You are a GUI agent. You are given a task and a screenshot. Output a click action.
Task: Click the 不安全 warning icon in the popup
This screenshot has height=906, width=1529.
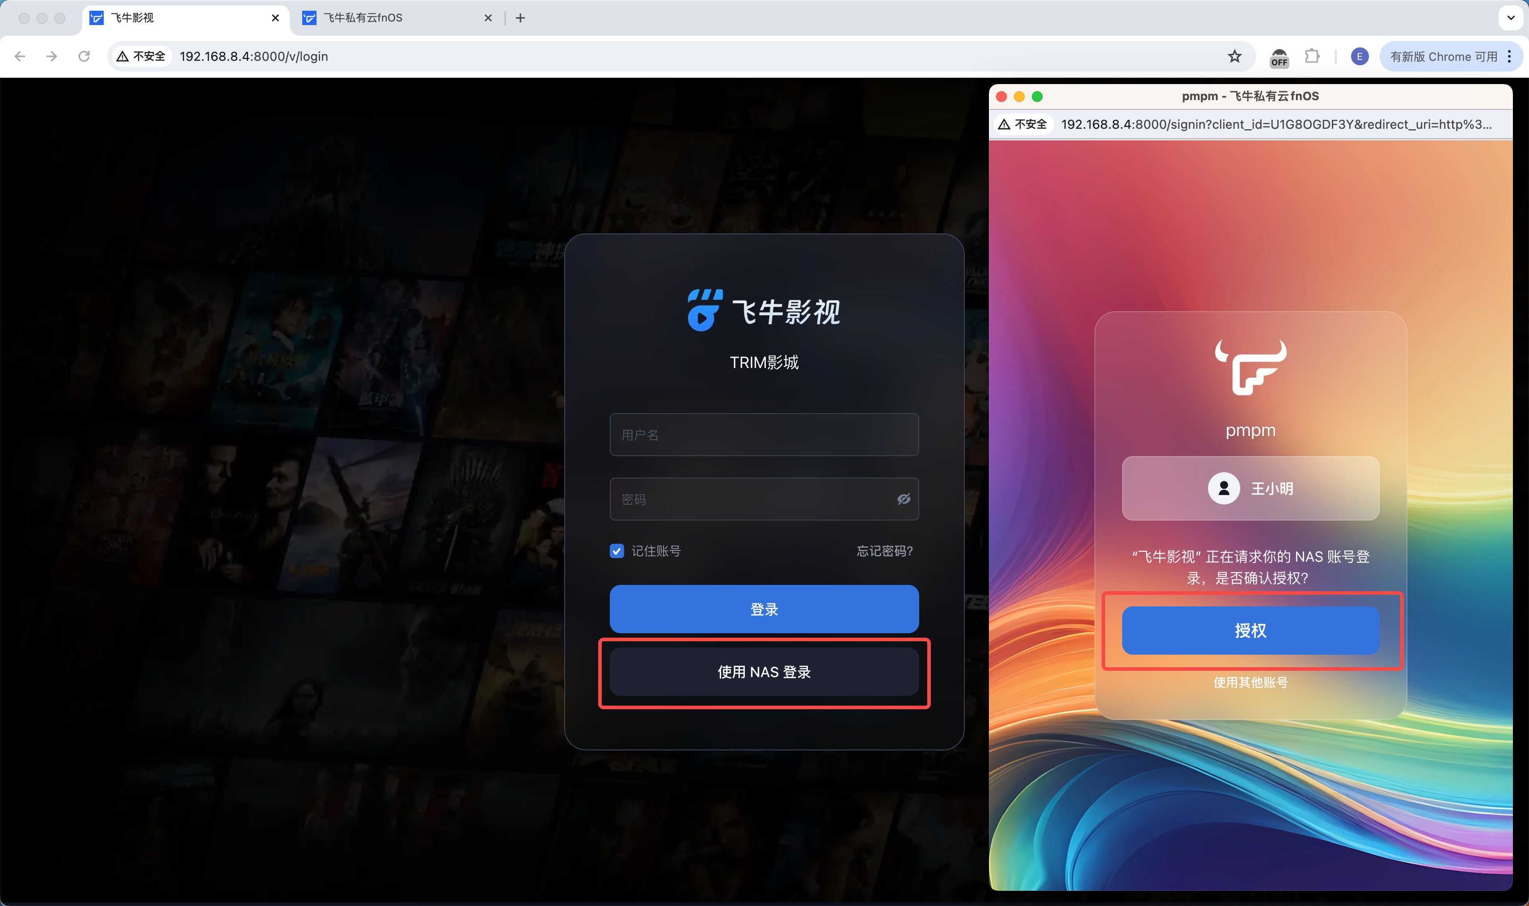(1004, 125)
